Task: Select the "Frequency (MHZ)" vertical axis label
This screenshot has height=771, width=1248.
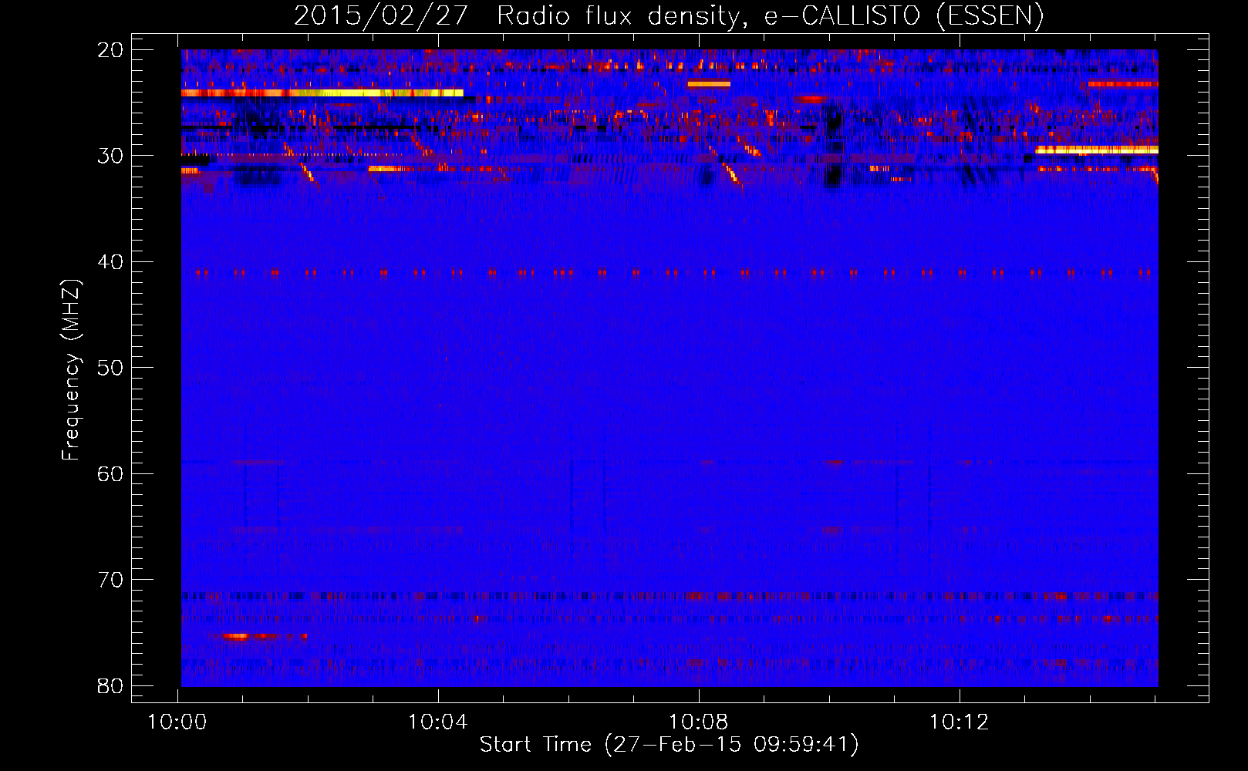Action: coord(71,370)
